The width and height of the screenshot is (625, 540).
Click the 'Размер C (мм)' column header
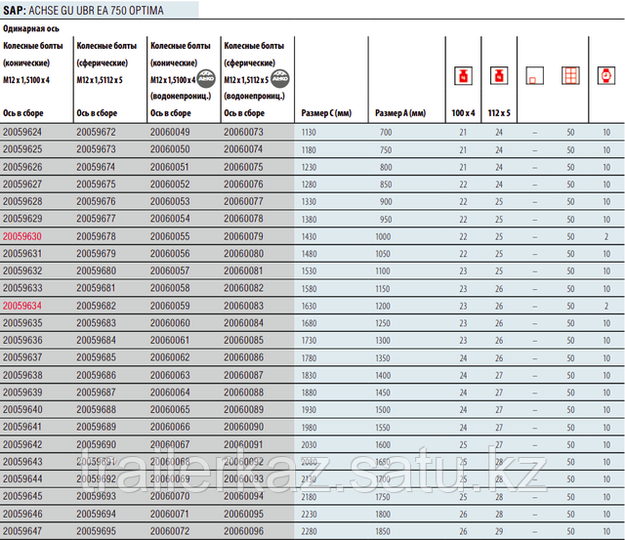point(326,113)
